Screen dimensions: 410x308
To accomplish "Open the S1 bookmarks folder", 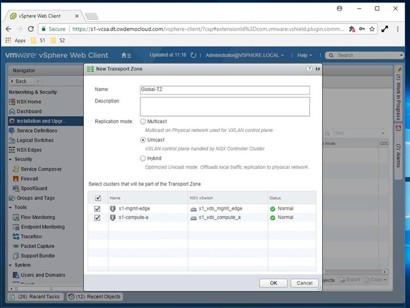I will click(x=38, y=40).
